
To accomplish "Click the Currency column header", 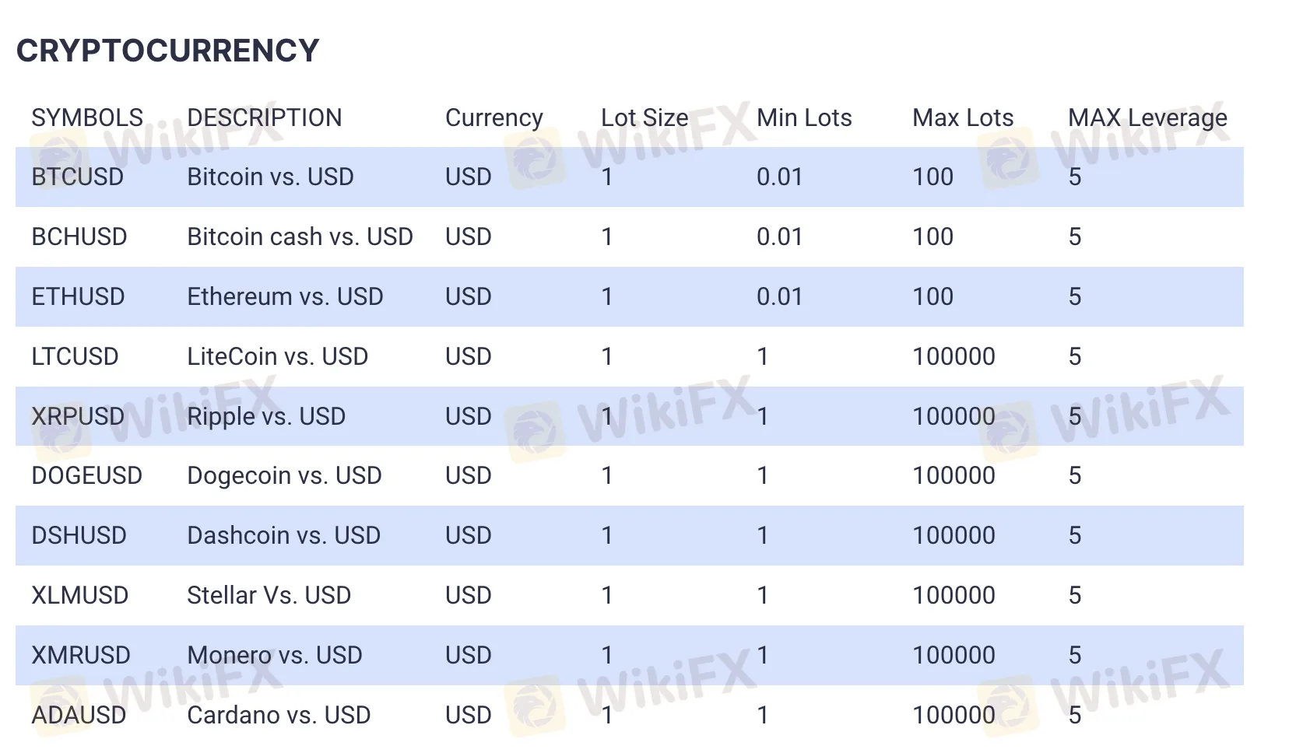I will (x=493, y=117).
